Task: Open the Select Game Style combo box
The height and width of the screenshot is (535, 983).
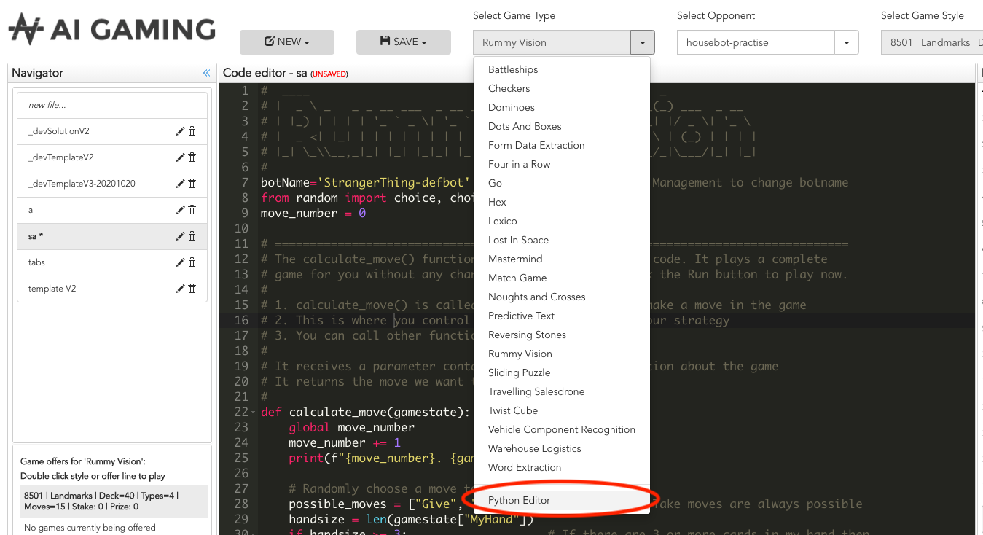Action: point(932,42)
